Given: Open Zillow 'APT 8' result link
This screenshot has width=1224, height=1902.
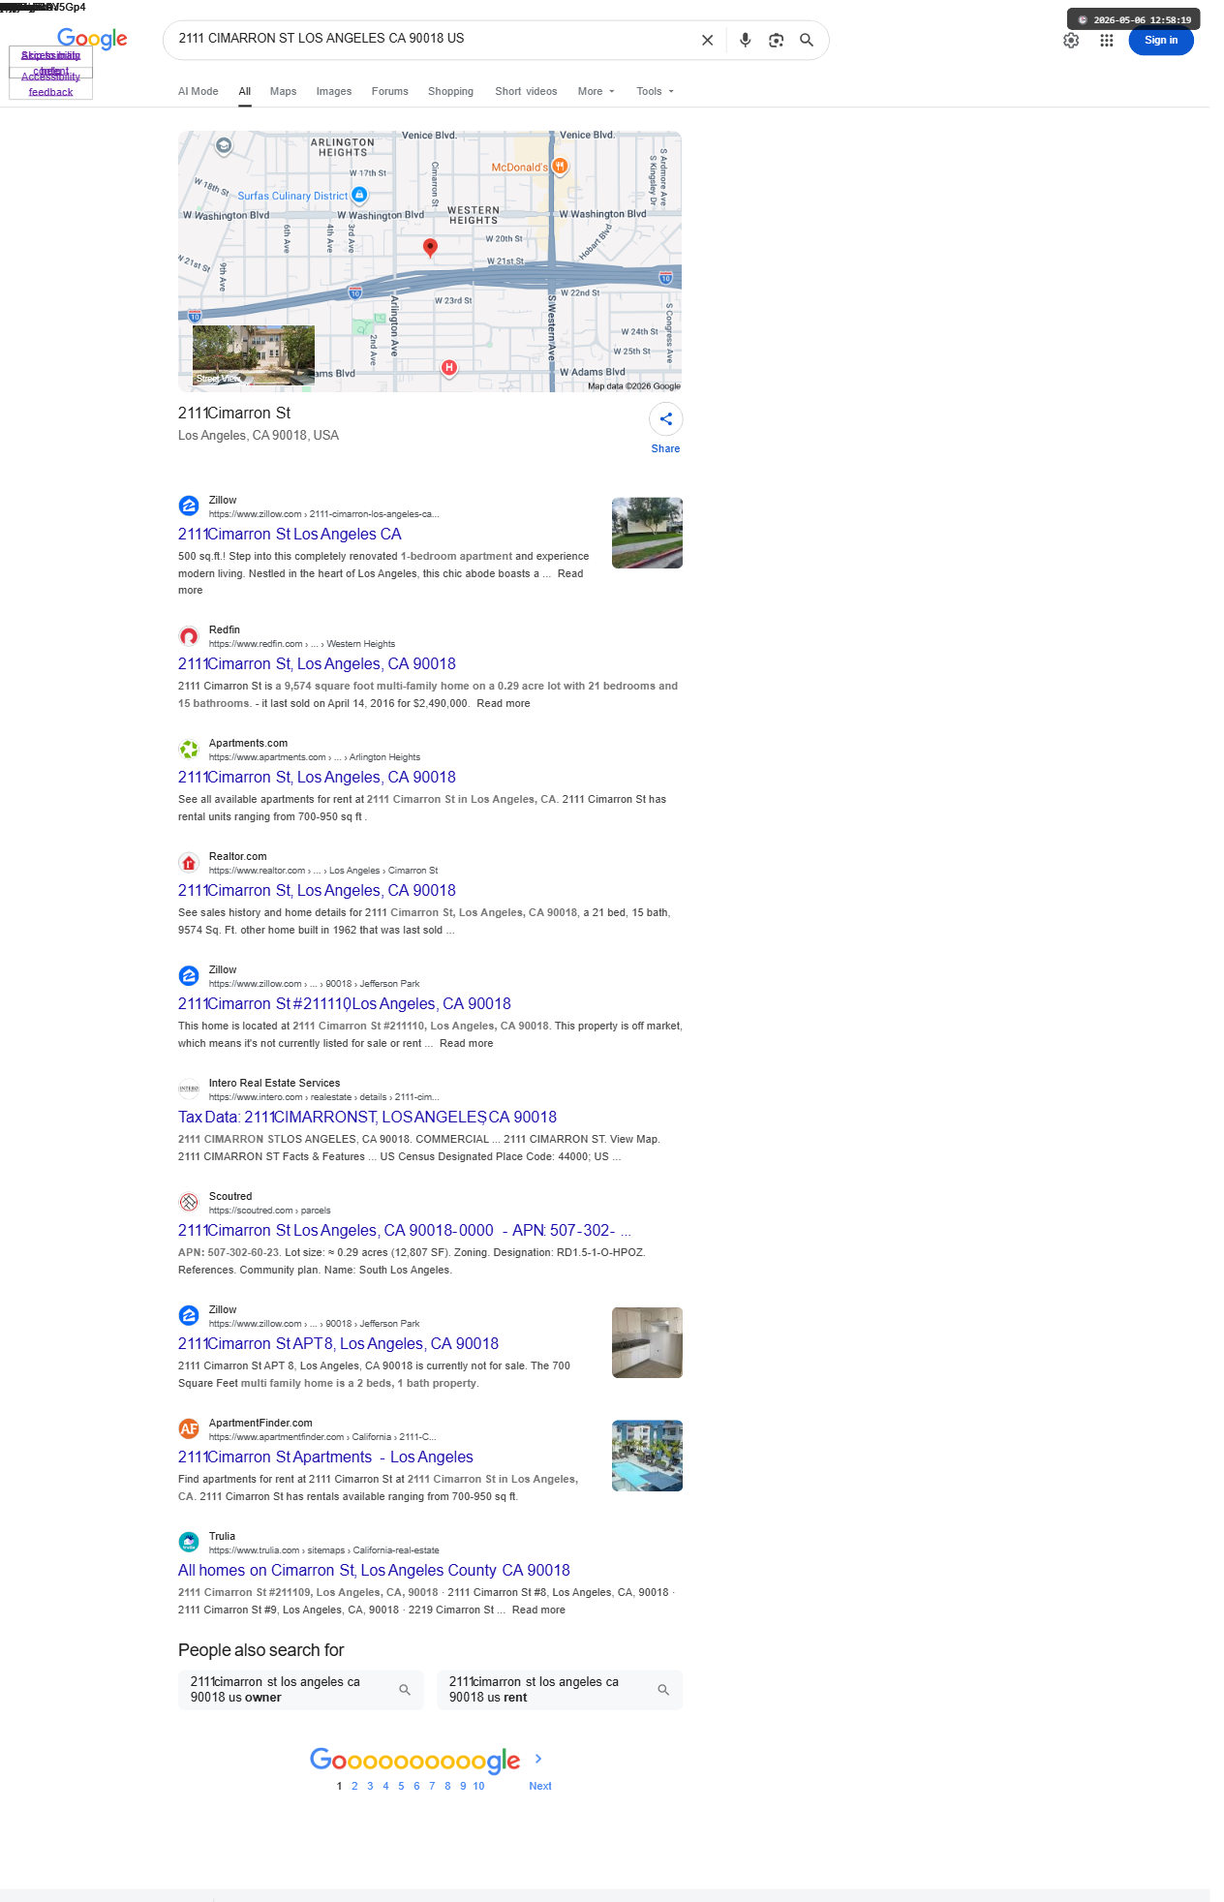Looking at the screenshot, I should coord(338,1344).
